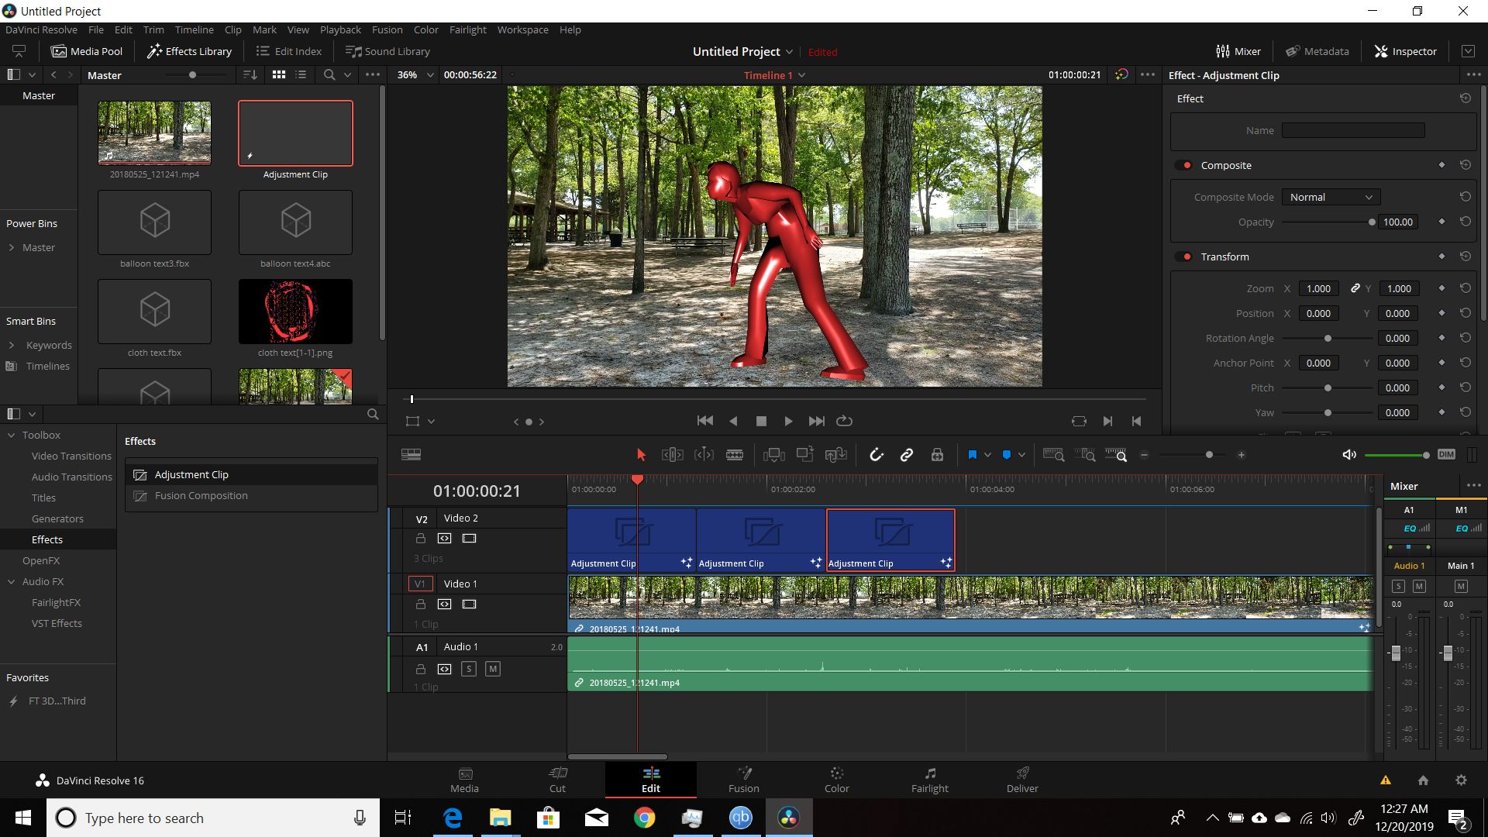
Task: Toggle Linked Selection chain icon
Action: click(906, 455)
